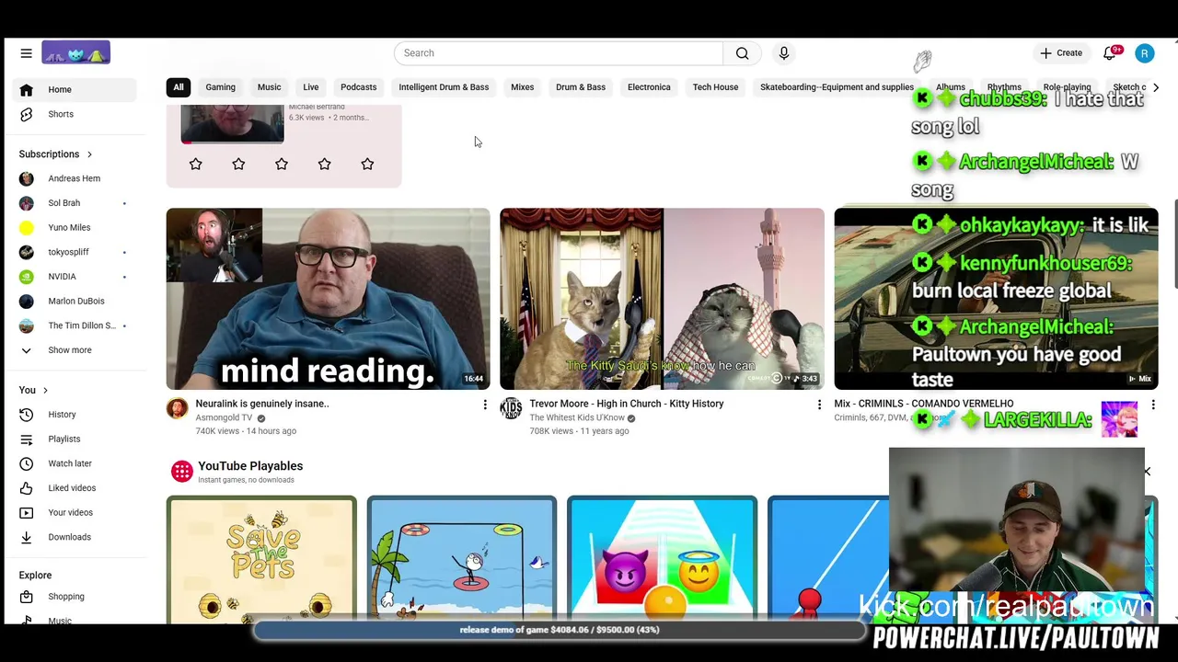The width and height of the screenshot is (1178, 662).
Task: Expand the You section chevron
Action: pyautogui.click(x=45, y=391)
